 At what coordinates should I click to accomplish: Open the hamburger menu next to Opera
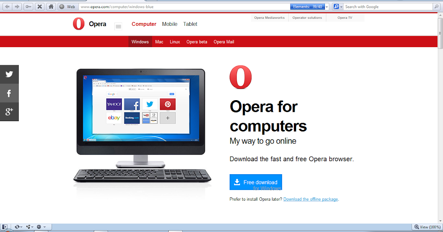click(x=118, y=26)
